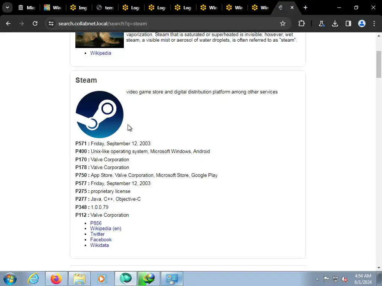Image resolution: width=382 pixels, height=286 pixels.
Task: Switch to the first 'Win' tab with colorful icon
Action: pos(52,7)
